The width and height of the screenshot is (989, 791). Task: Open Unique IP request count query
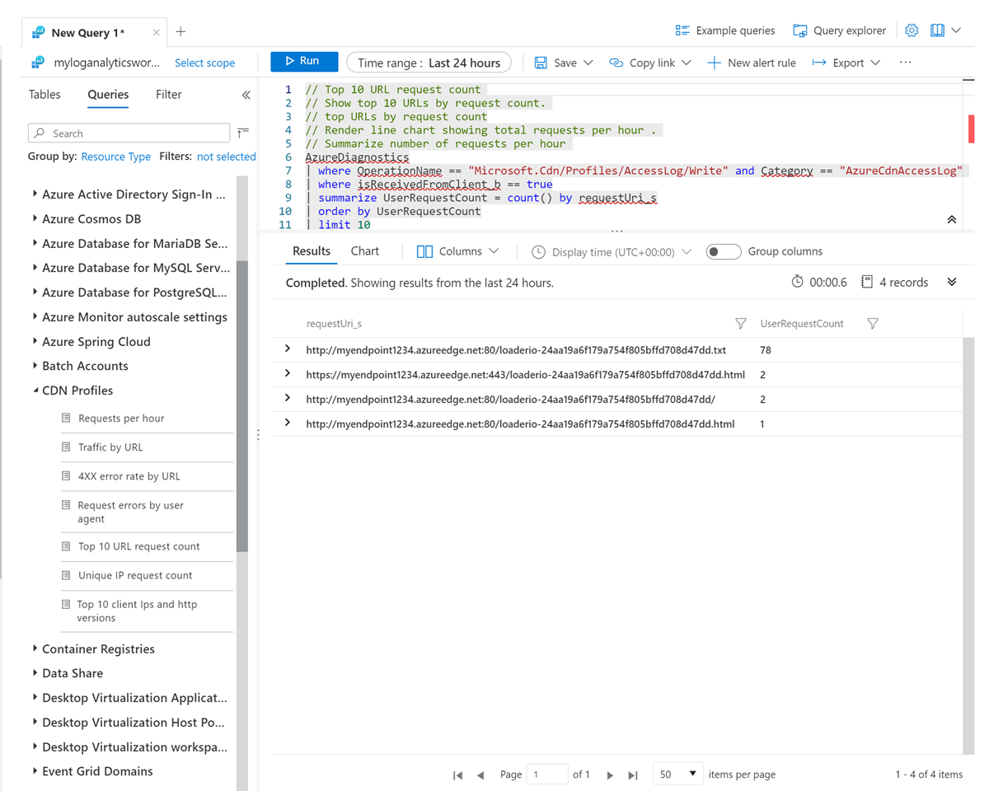[x=135, y=575]
